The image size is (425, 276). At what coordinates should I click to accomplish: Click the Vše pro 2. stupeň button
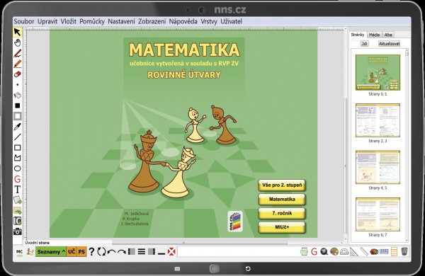pos(282,185)
